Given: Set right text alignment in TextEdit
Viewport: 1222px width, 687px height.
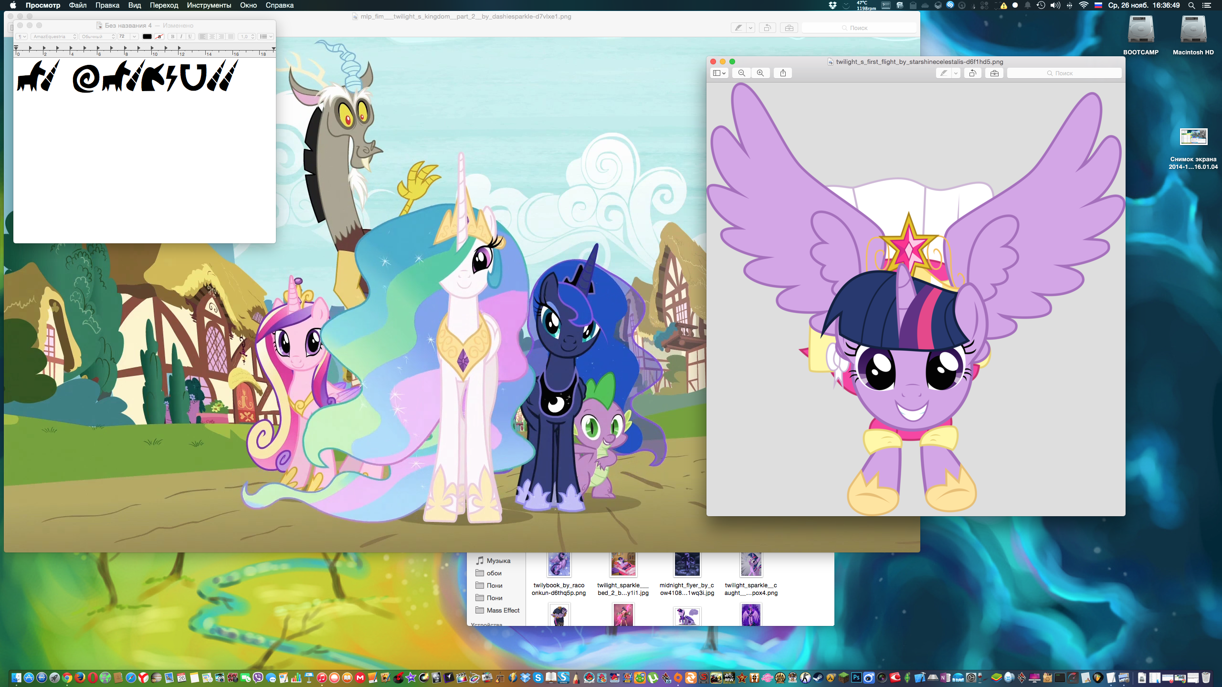Looking at the screenshot, I should [x=221, y=36].
